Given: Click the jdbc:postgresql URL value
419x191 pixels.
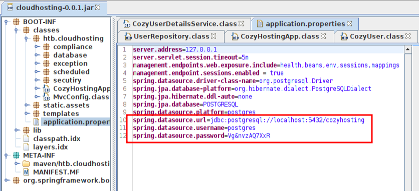Looking at the screenshot, I should (287, 120).
